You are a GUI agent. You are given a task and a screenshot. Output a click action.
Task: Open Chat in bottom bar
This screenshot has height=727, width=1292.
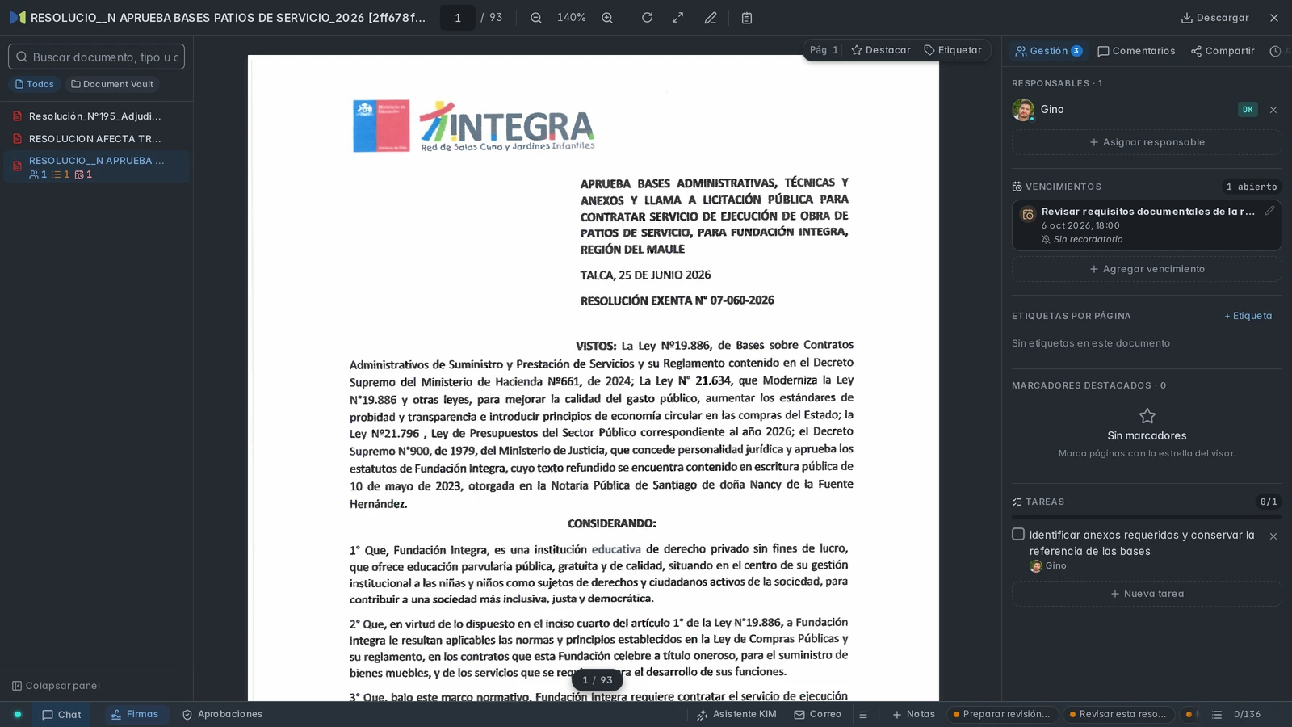coord(61,715)
